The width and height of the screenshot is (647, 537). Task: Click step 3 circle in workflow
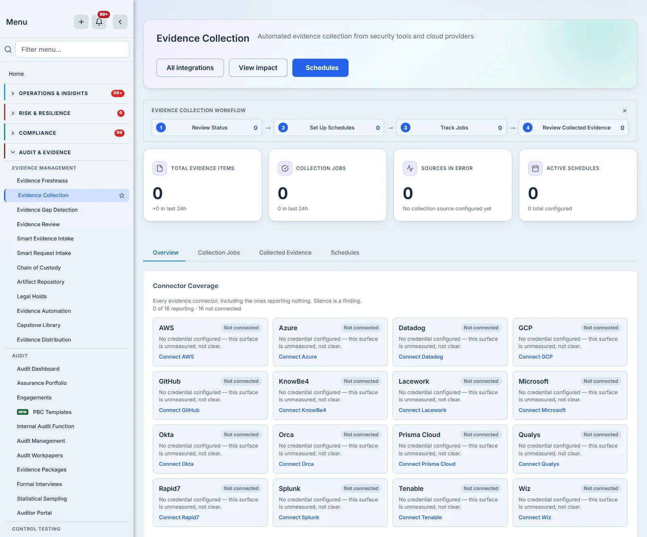[406, 128]
